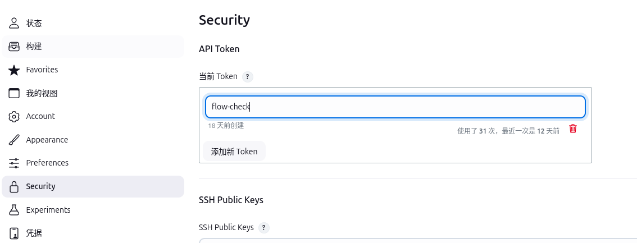The image size is (637, 243).
Task: Click the inbox icon beside 构建
Action: (x=15, y=47)
